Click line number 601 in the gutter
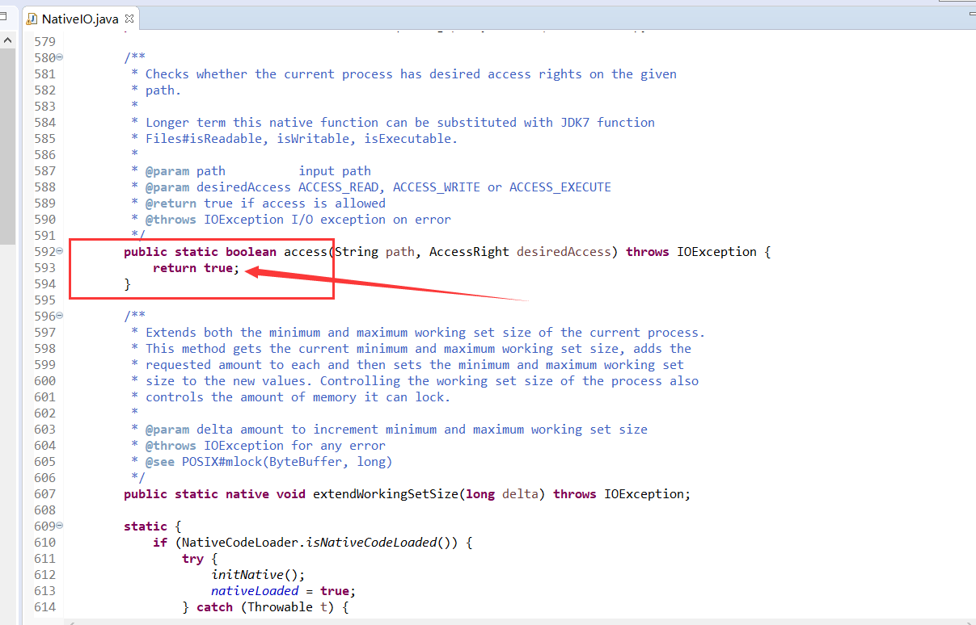Image resolution: width=976 pixels, height=625 pixels. tap(44, 396)
